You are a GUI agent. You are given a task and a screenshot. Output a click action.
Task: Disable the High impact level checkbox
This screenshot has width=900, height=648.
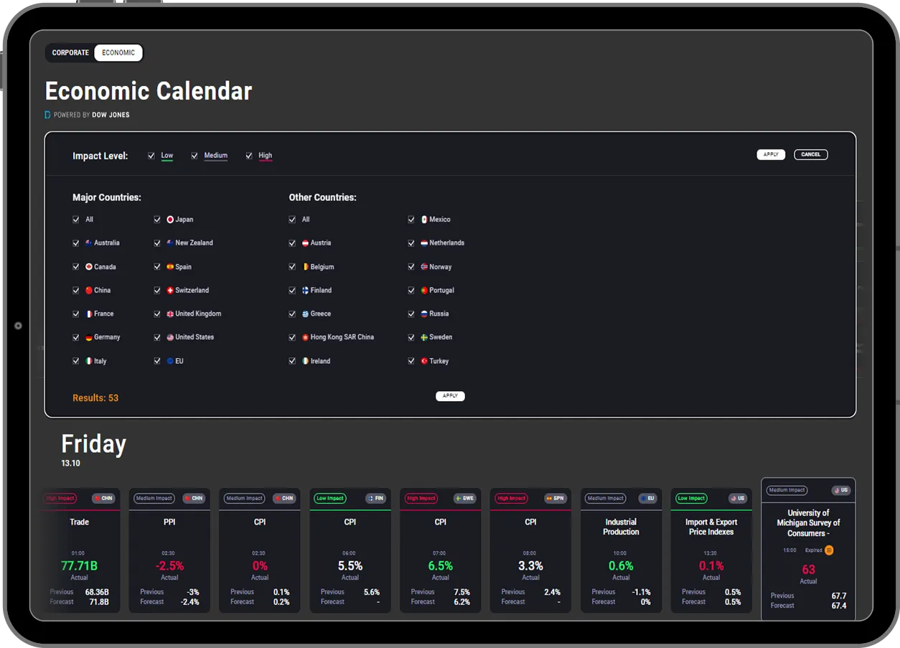point(249,156)
